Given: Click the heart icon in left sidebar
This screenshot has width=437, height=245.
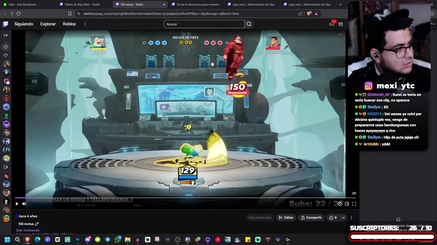Looking at the screenshot, I should click(5, 55).
